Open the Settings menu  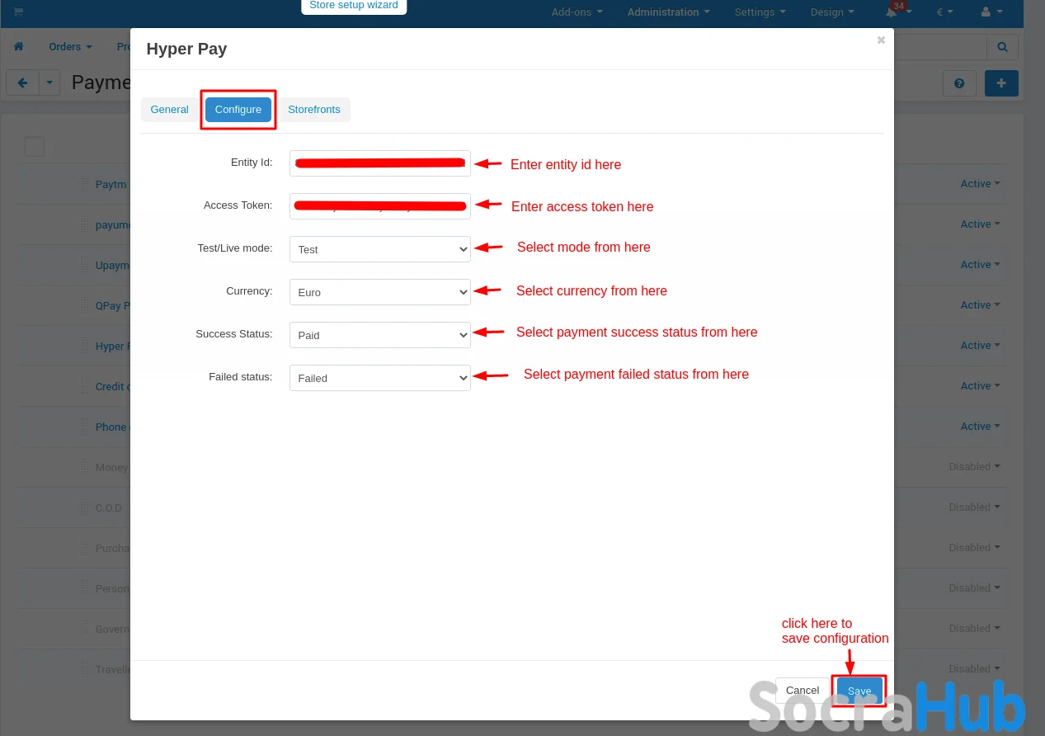pos(760,12)
